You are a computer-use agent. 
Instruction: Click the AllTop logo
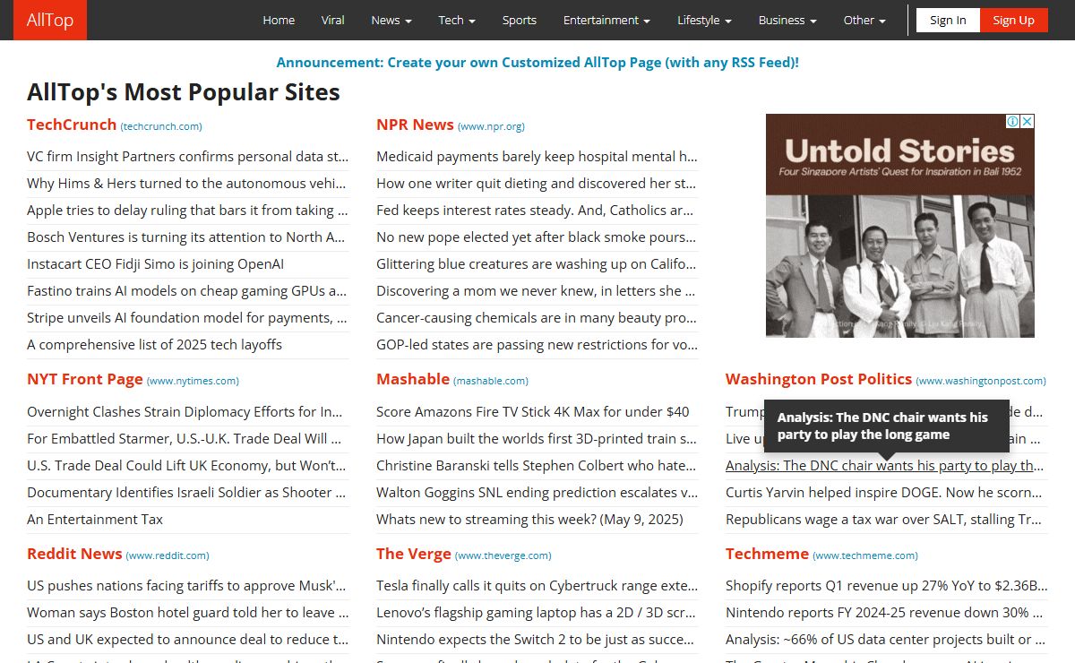50,20
